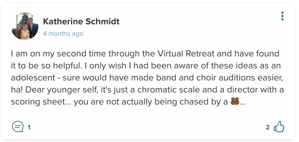
Task: Like the post with thumbs-up icon
Action: (x=279, y=127)
